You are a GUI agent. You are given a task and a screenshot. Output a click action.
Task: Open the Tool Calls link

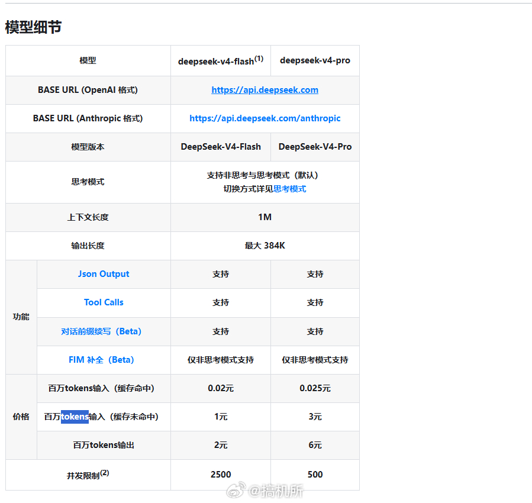pos(104,302)
